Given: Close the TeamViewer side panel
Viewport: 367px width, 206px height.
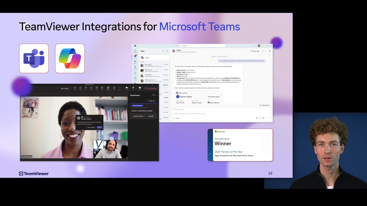Looking at the screenshot, I should coord(156,95).
